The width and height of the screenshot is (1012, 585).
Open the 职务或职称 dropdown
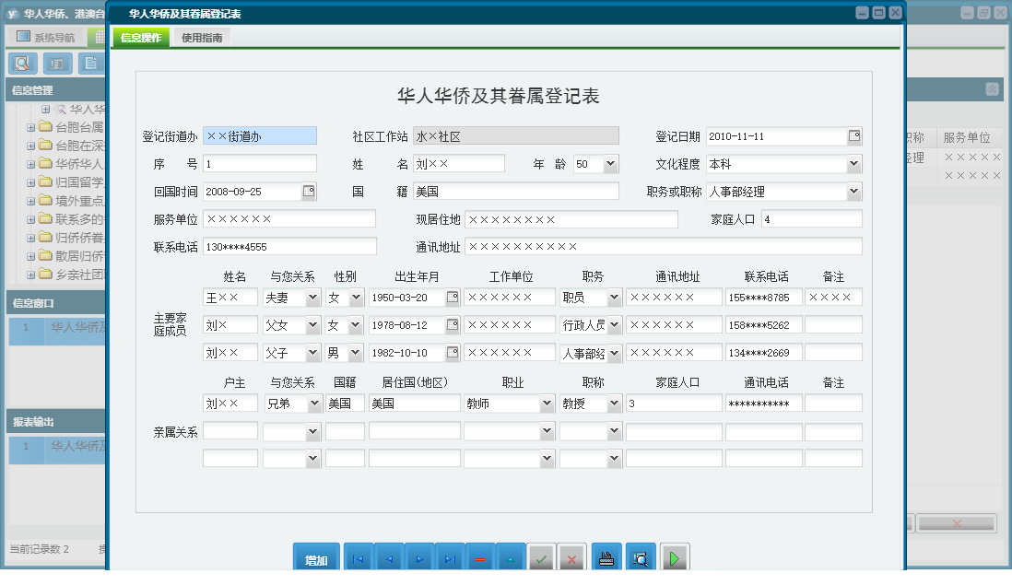(x=853, y=192)
